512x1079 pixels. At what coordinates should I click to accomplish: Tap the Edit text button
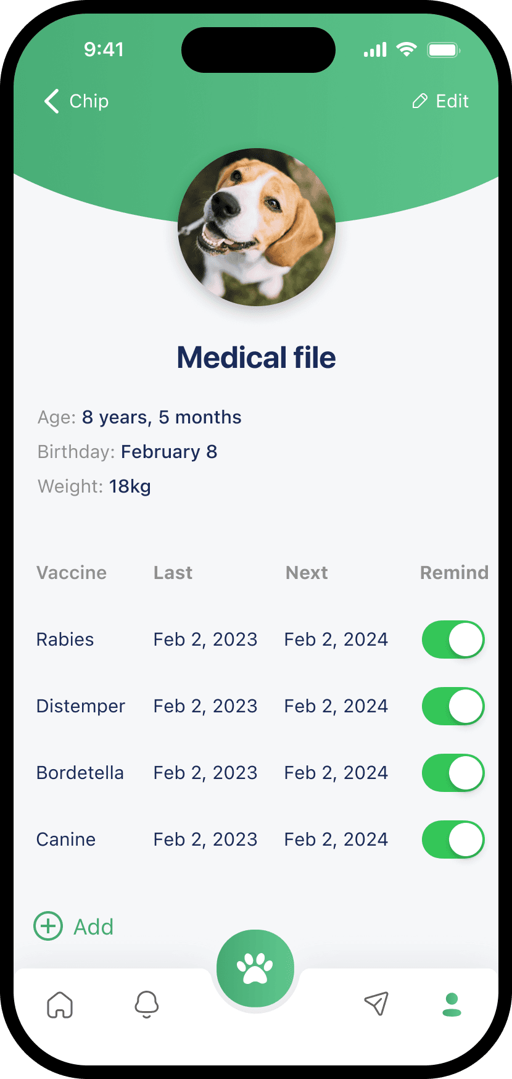pyautogui.click(x=452, y=101)
